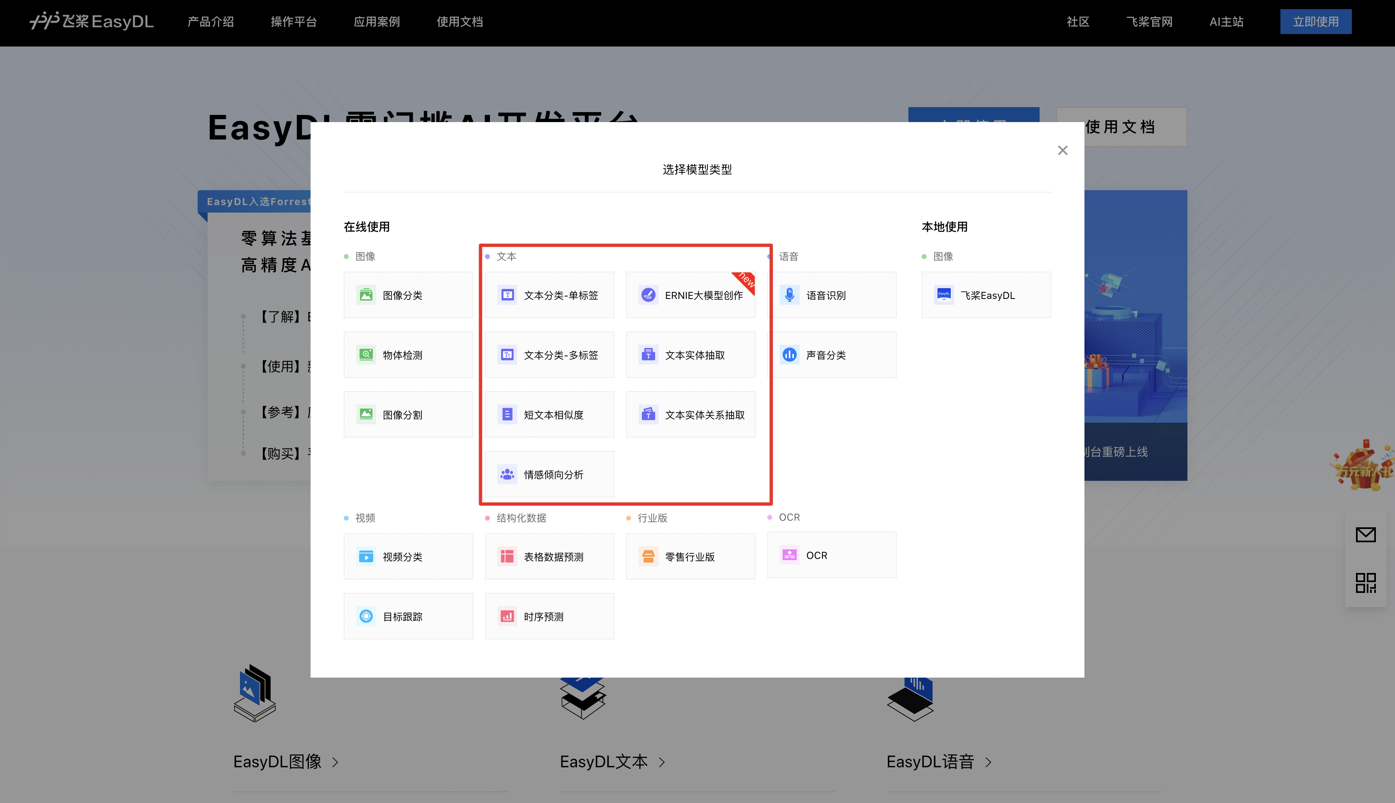Click the 表格数据预测 label
This screenshot has height=803, width=1395.
click(x=553, y=557)
